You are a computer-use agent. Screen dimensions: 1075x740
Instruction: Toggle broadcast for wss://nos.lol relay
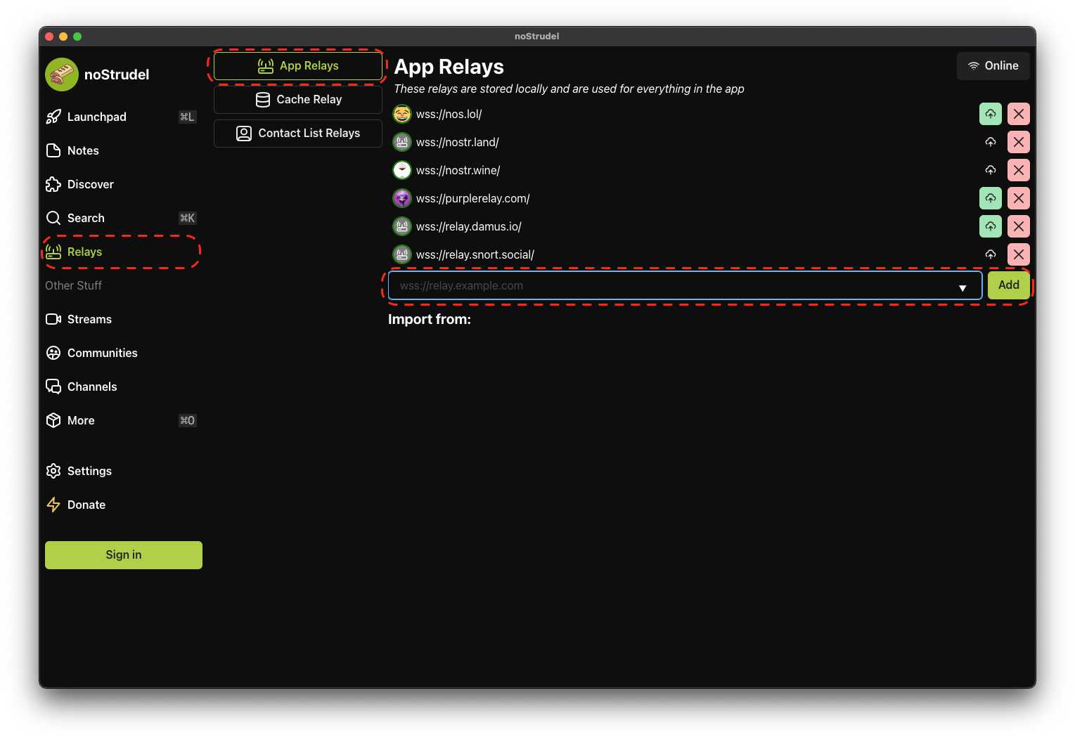point(990,113)
